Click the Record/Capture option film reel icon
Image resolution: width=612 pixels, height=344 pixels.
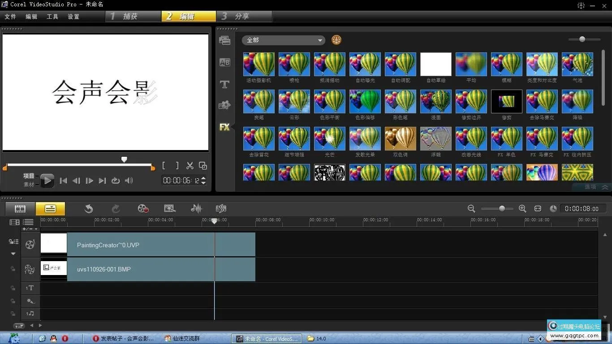143,208
